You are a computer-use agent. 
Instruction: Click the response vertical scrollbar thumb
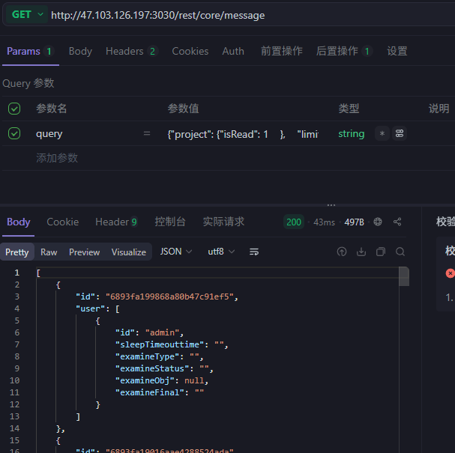coord(404,276)
